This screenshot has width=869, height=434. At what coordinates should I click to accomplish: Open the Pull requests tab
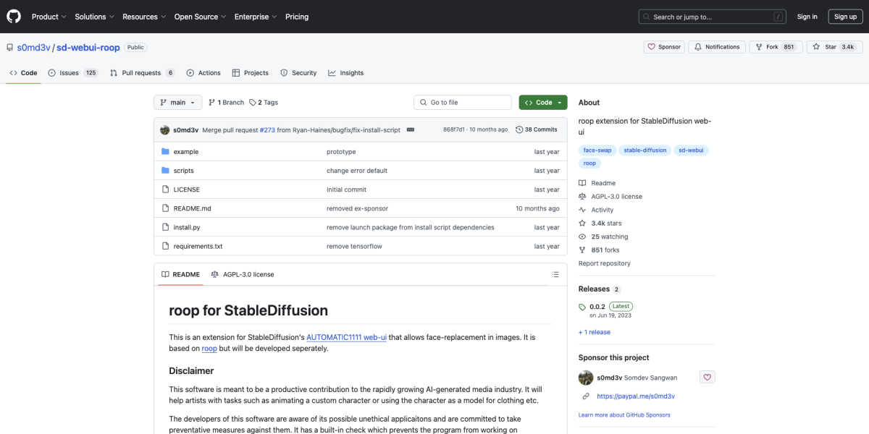142,73
